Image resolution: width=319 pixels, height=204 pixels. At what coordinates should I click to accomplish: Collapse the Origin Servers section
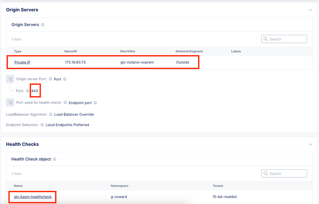click(310, 10)
